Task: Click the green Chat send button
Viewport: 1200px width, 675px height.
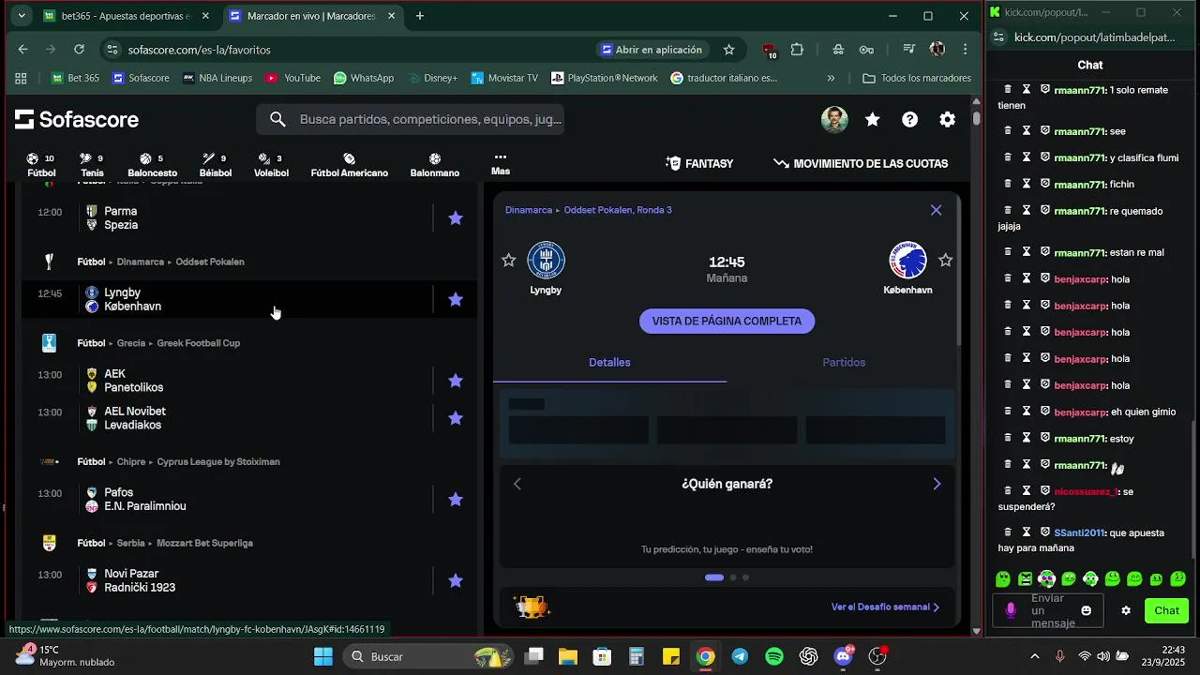Action: click(1166, 610)
